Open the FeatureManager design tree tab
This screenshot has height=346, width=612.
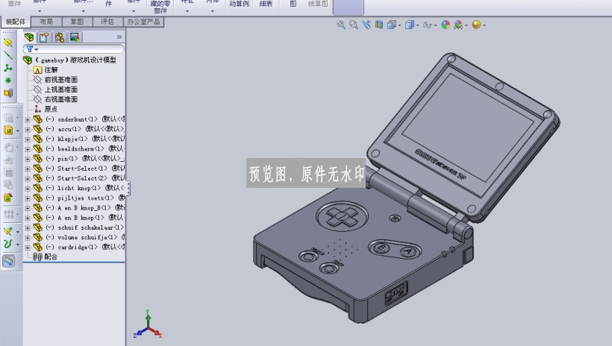click(29, 37)
